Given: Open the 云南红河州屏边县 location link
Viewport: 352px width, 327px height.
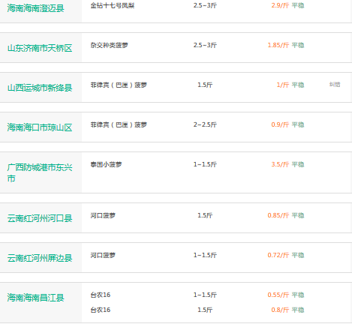Looking at the screenshot, I should 40,258.
